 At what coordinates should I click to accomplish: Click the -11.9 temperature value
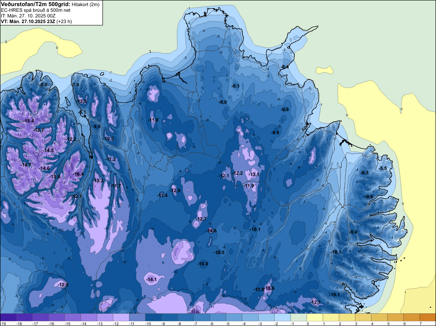(249, 186)
